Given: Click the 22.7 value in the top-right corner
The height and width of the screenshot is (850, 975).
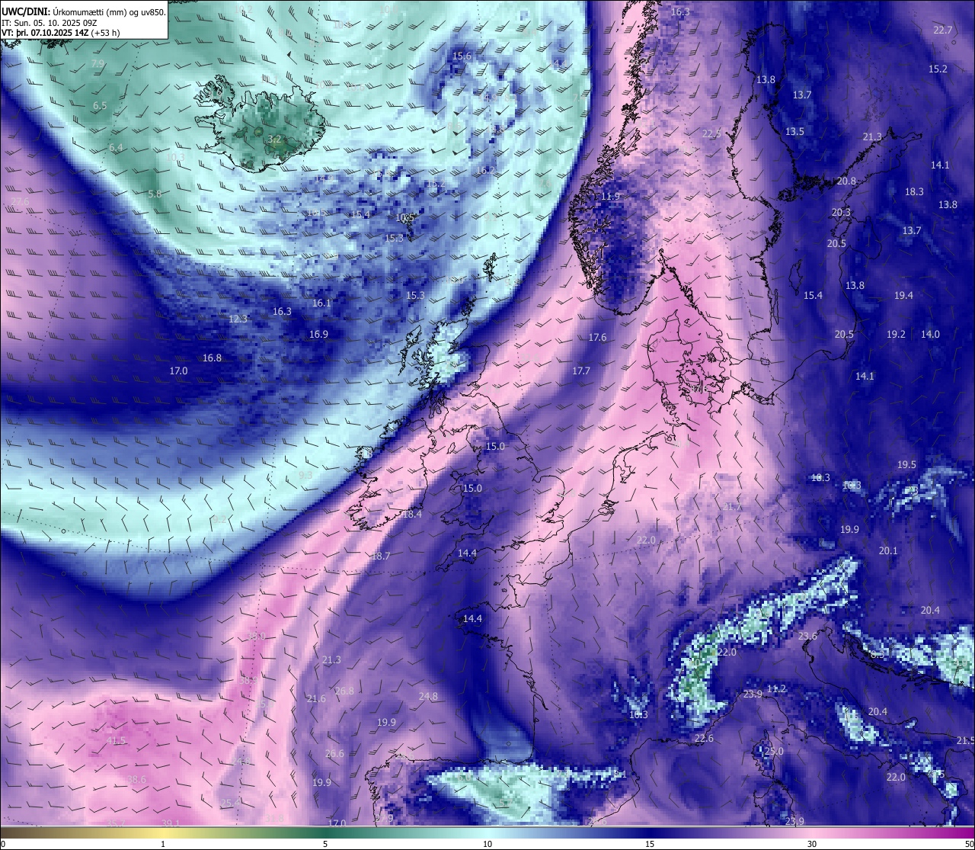Looking at the screenshot, I should pyautogui.click(x=943, y=30).
